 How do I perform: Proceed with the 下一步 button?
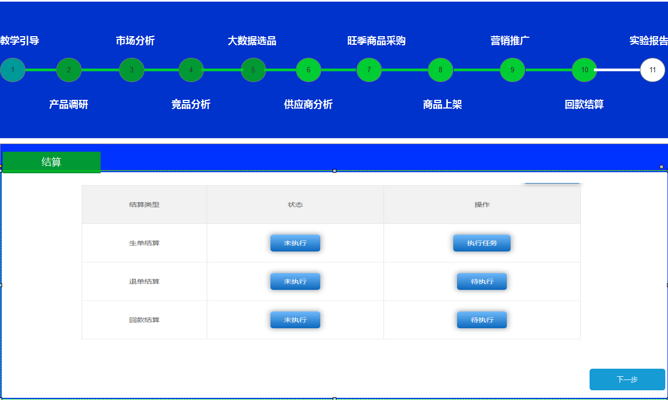[x=627, y=379]
